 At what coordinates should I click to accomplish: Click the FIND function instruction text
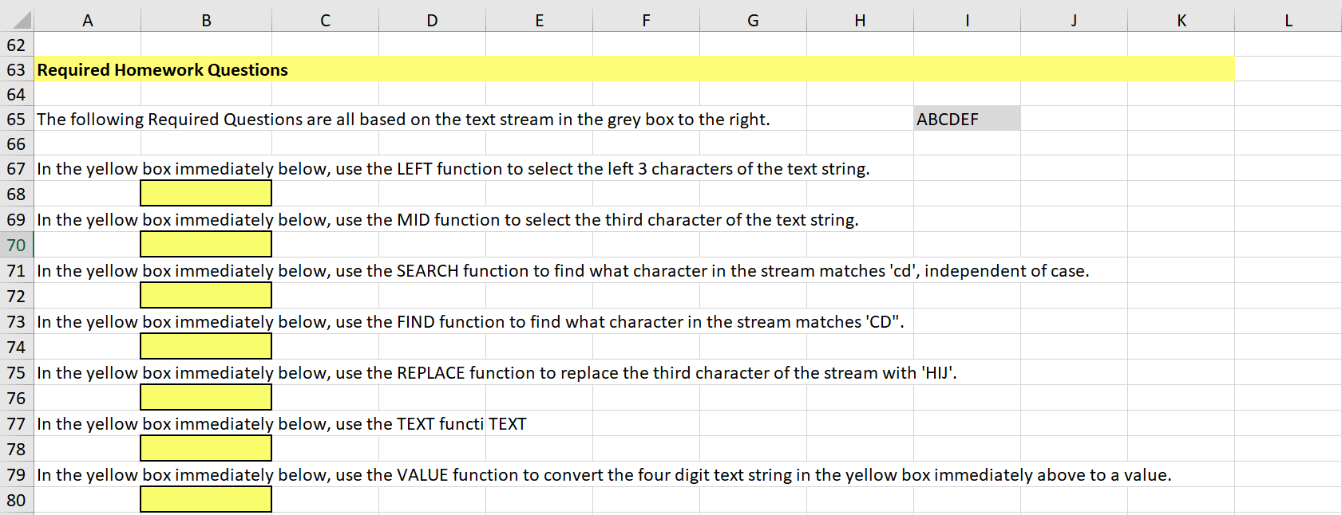pos(470,321)
